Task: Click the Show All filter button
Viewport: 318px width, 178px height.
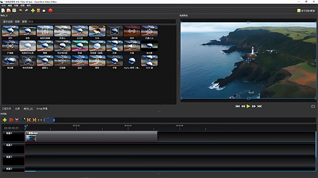Action: (x=8, y=22)
